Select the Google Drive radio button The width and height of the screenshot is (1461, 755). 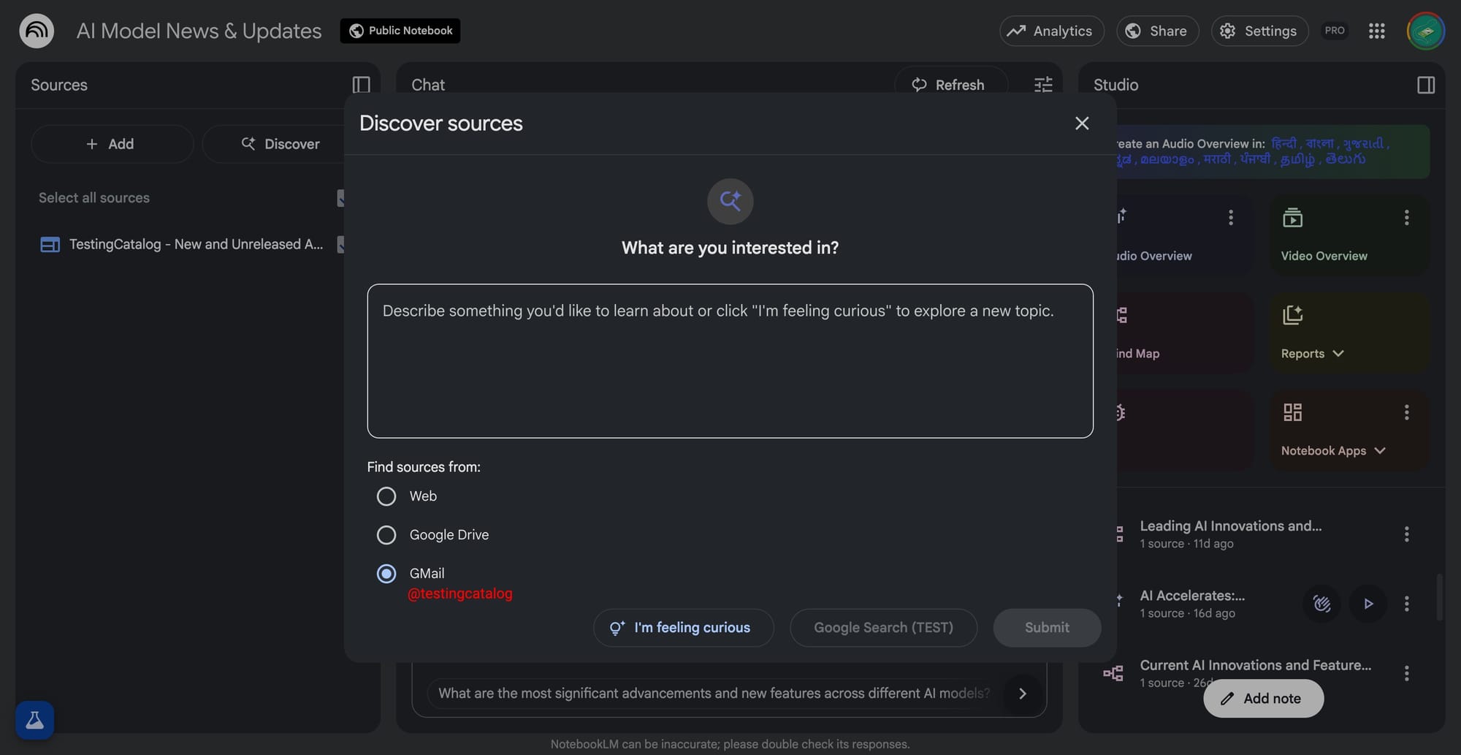click(x=386, y=535)
